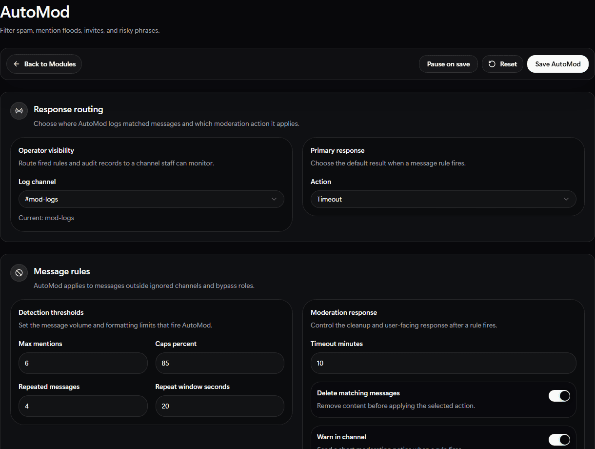Click the Reset circular arrow icon
The height and width of the screenshot is (449, 595).
point(492,64)
